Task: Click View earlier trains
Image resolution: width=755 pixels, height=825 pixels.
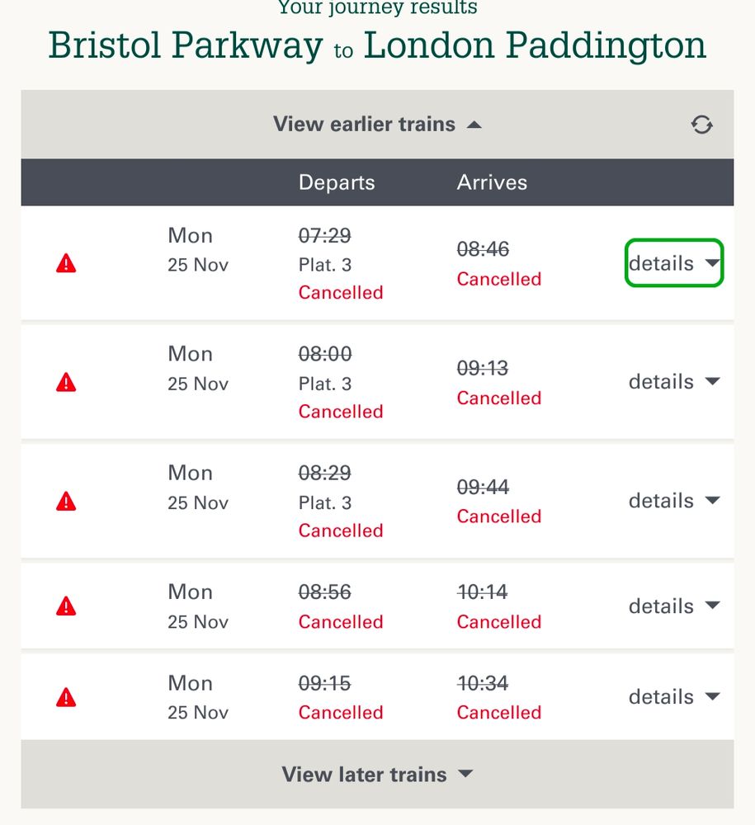Action: click(x=377, y=125)
